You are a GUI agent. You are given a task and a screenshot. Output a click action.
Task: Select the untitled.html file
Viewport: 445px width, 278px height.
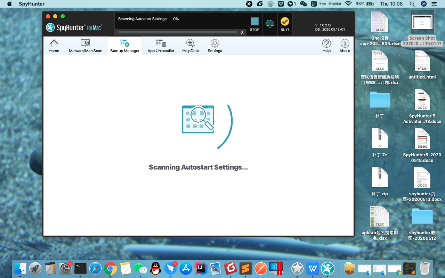pyautogui.click(x=422, y=65)
